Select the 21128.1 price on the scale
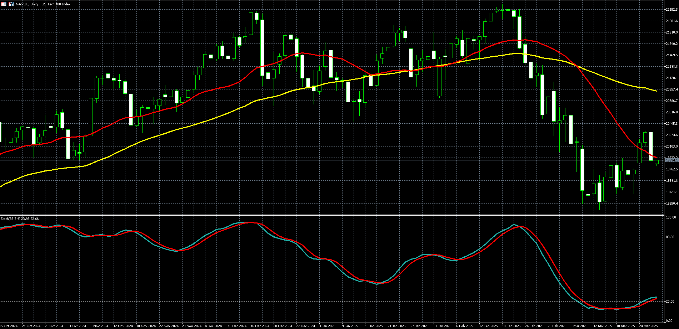 671,78
